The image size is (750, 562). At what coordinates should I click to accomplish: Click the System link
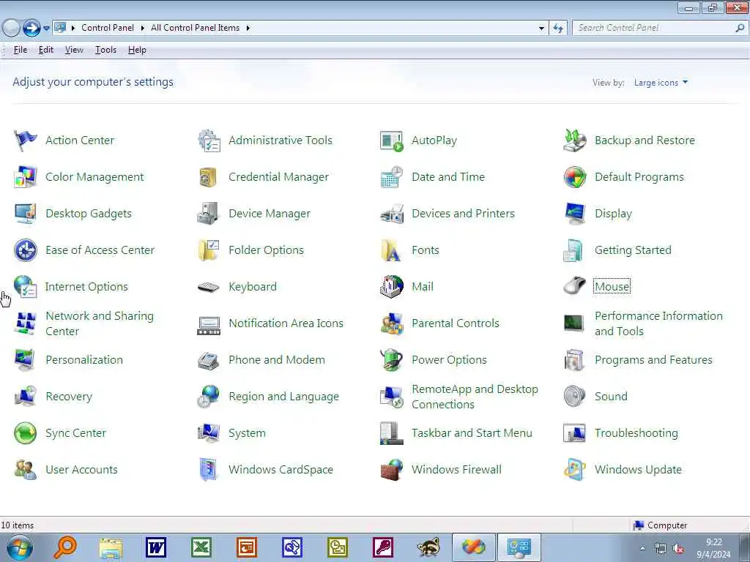tap(247, 433)
